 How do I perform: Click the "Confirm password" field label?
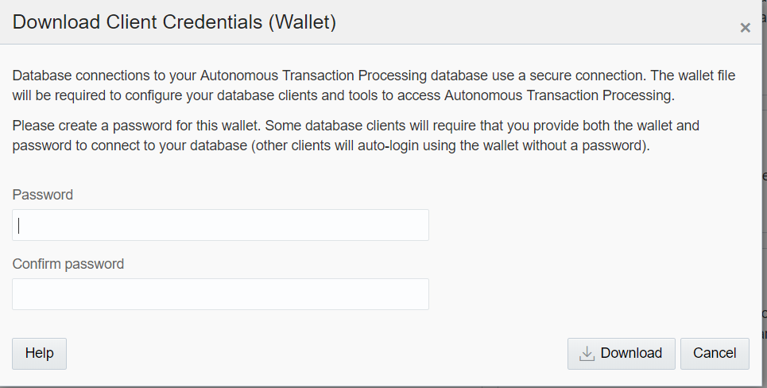point(68,264)
